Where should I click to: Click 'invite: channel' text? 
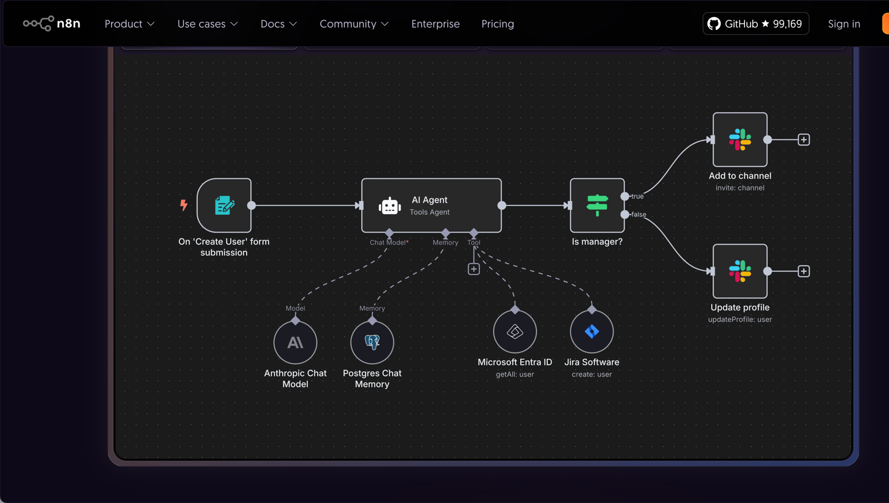[x=740, y=188]
